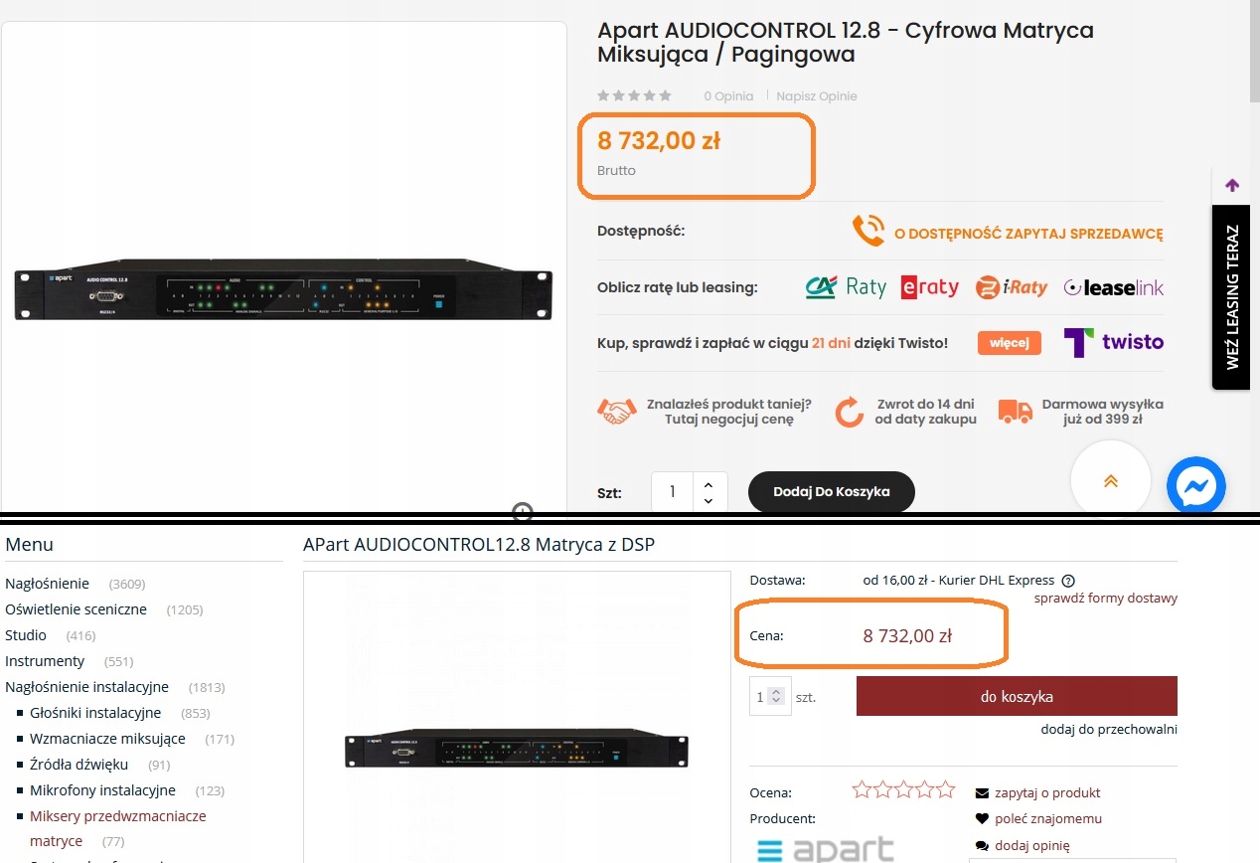Open the Nagłośnienie menu category
Viewport: 1260px width, 863px height.
point(47,584)
